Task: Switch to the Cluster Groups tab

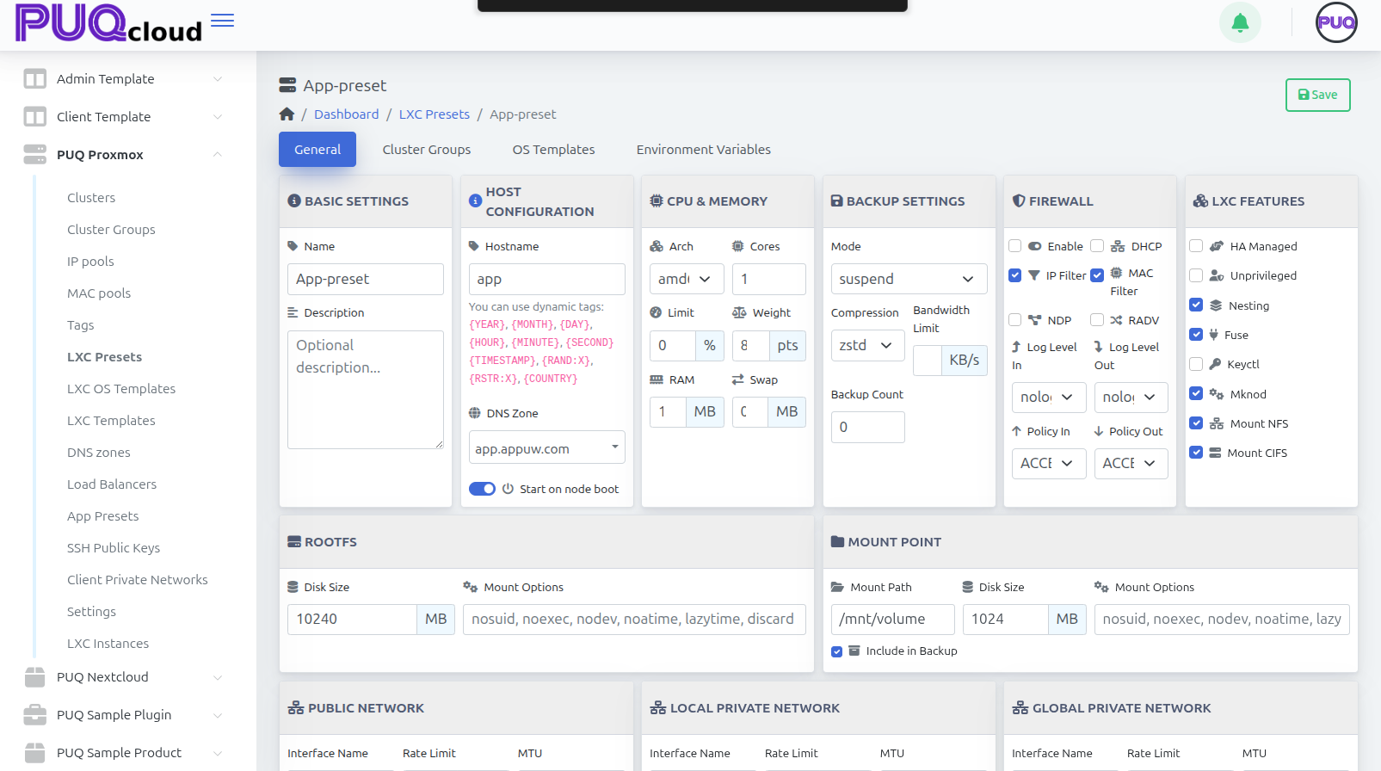Action: [x=426, y=150]
